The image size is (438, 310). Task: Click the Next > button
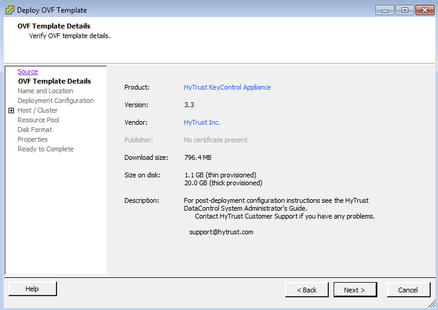point(355,290)
